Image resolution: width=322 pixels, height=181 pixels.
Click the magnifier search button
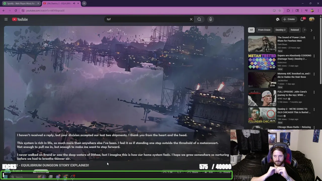point(199,19)
